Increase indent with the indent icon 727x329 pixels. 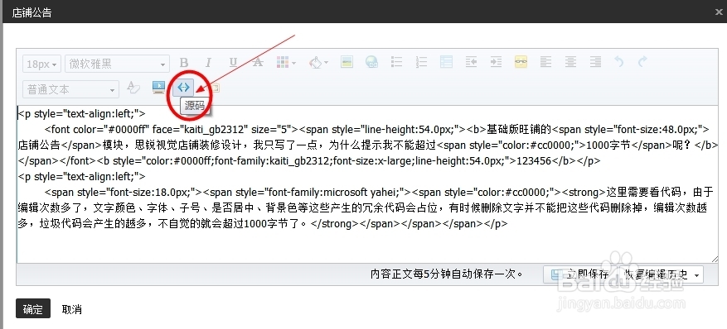(496, 62)
